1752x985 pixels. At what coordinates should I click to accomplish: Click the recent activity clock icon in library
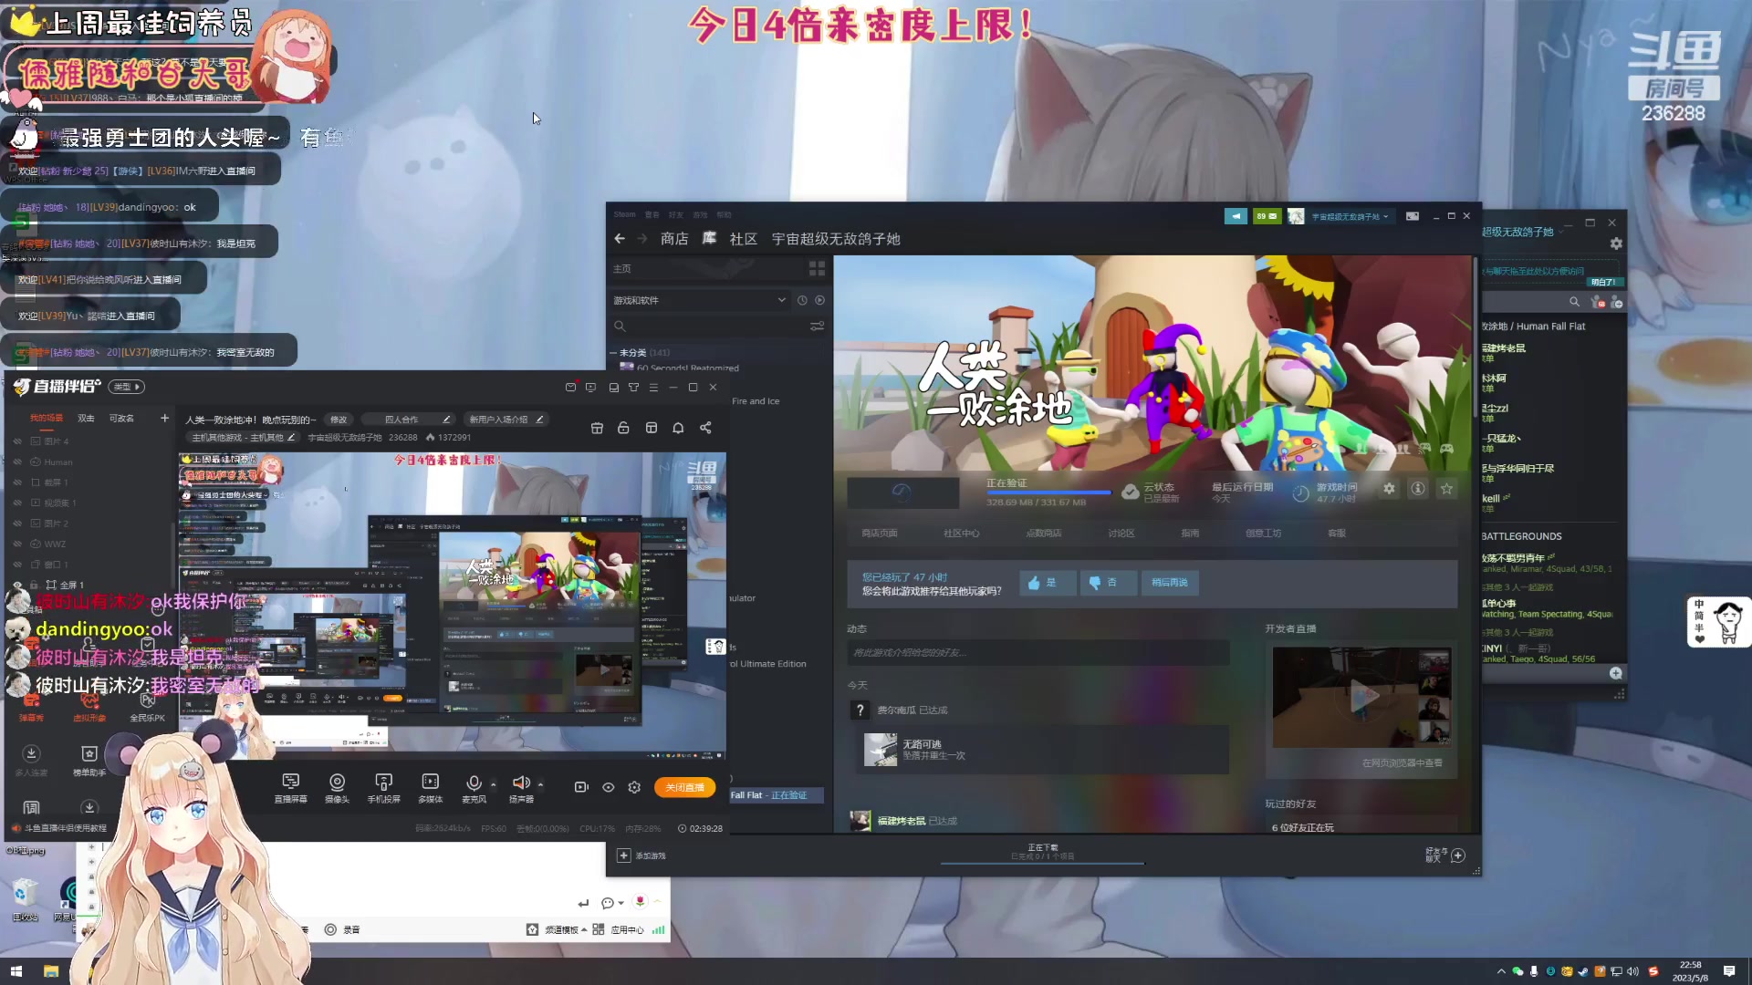802,300
